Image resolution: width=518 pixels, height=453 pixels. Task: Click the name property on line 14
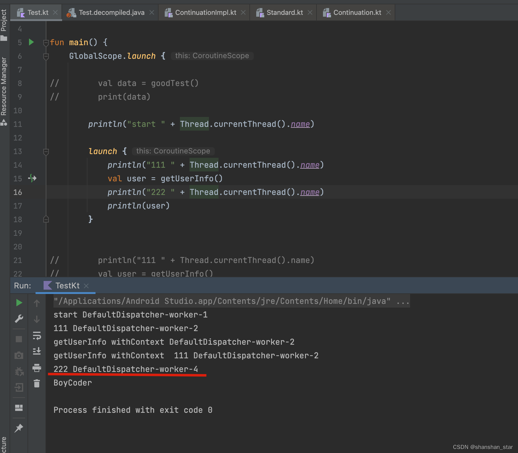310,165
